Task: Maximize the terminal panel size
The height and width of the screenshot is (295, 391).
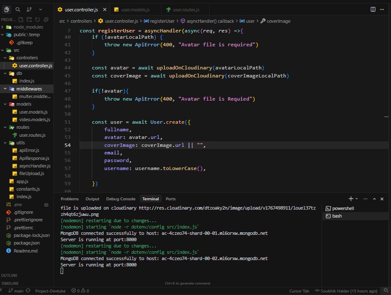Action: tap(374, 199)
